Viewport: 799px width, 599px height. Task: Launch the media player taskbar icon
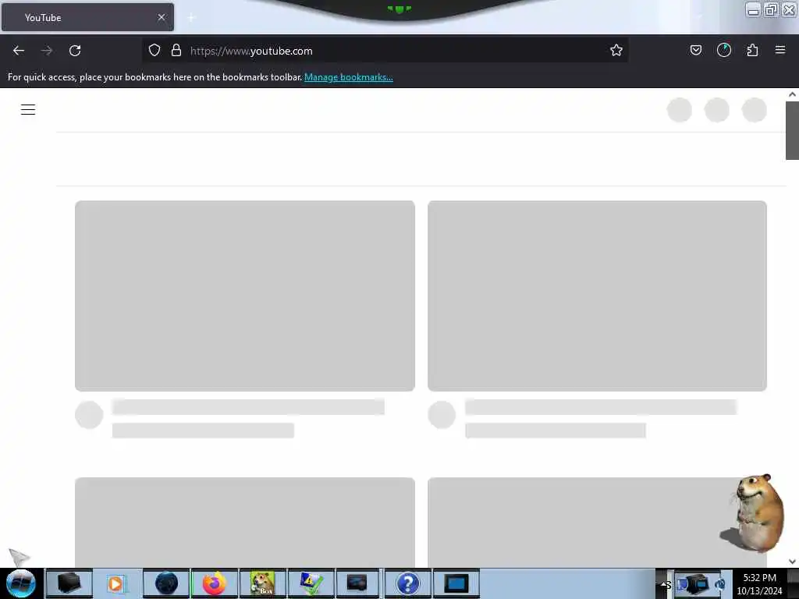coord(116,583)
